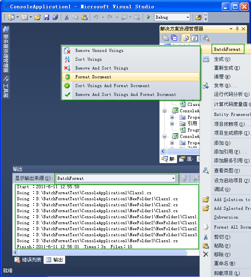This screenshot has height=277, width=251.
Task: Select Remove Unused Usings menu item
Action: (131, 50)
